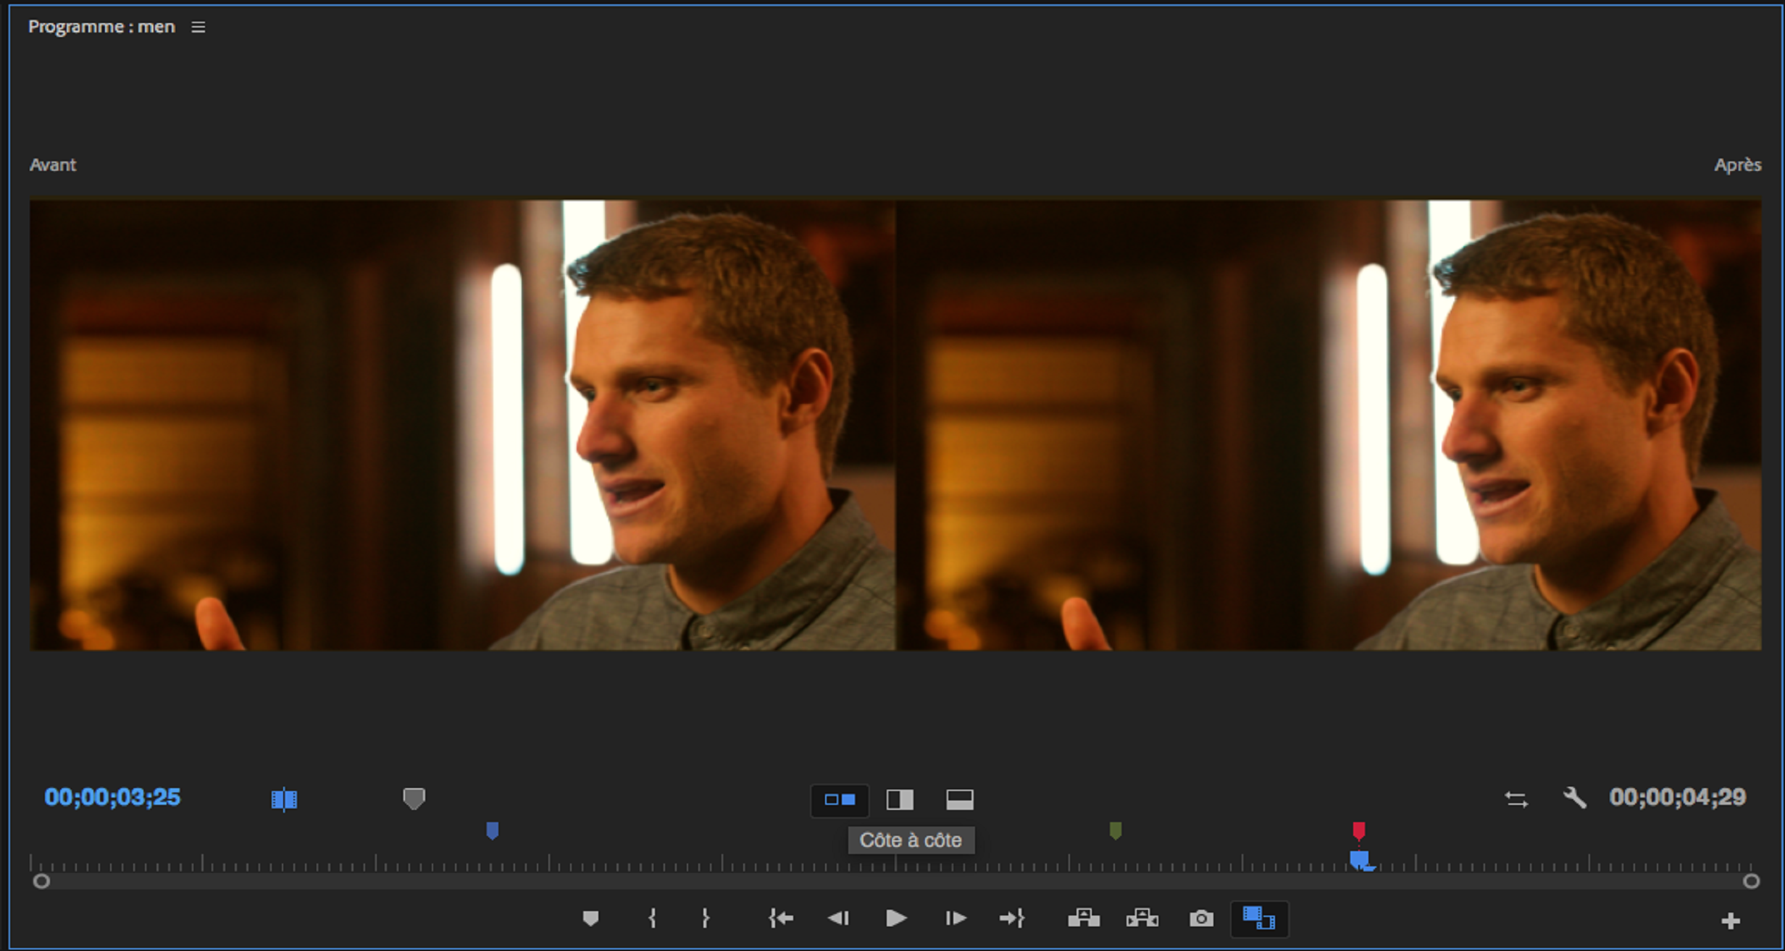The image size is (1785, 951).
Task: Select the Côte à côte view
Action: [x=840, y=800]
